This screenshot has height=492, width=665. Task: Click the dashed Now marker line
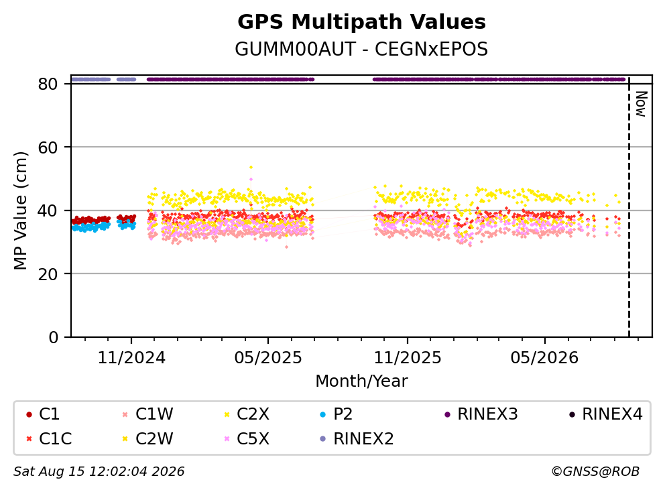[x=629, y=208]
